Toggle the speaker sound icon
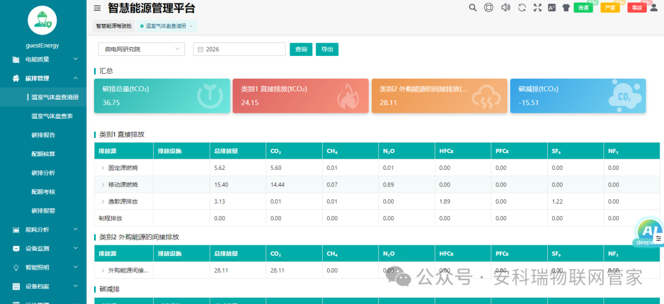Image resolution: width=664 pixels, height=304 pixels. (x=505, y=7)
